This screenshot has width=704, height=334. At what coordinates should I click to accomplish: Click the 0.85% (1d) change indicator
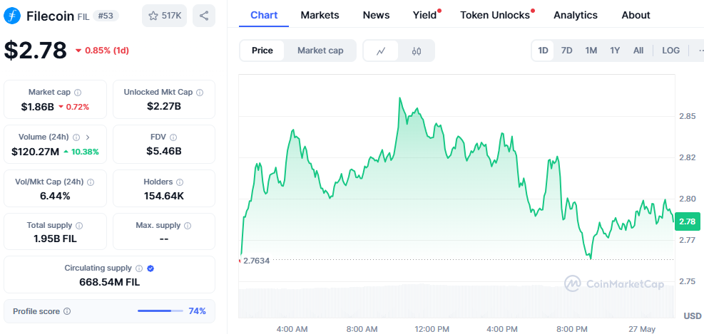(103, 51)
